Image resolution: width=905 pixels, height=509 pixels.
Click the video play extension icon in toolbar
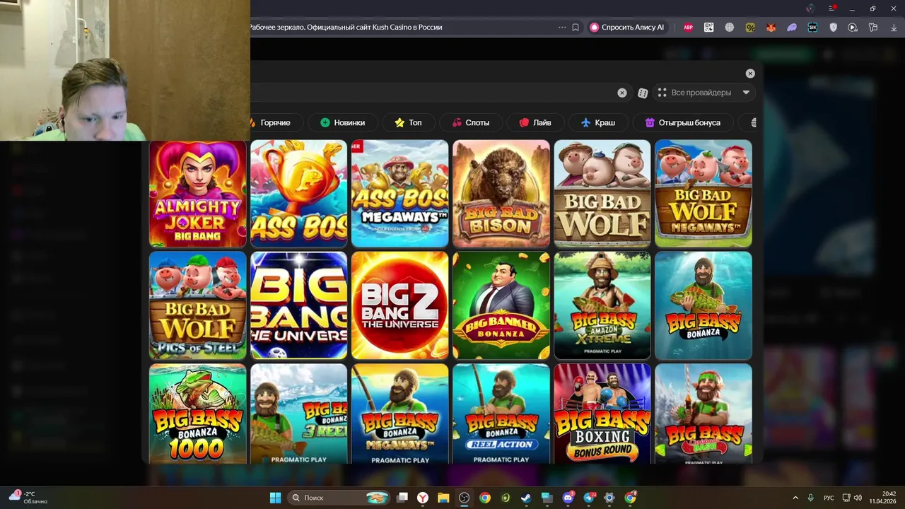point(853,28)
